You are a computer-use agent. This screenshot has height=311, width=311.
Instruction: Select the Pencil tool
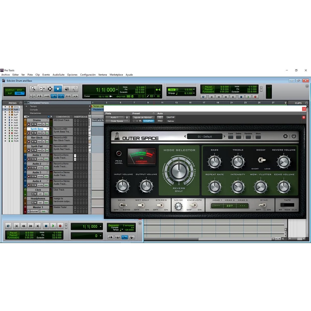tap(75, 89)
